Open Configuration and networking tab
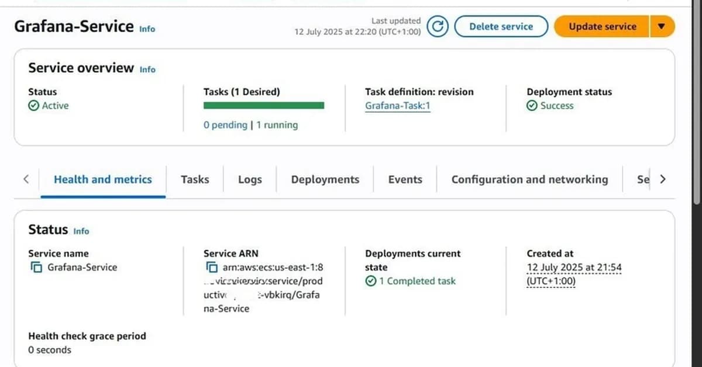Screen dimensions: 702x367 pos(529,179)
